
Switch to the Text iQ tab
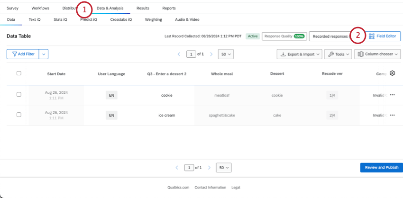35,20
